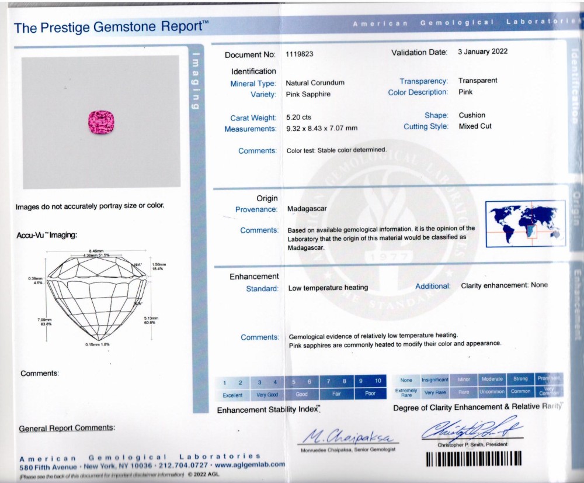Image resolution: width=584 pixels, height=483 pixels.
Task: Click the 'Excellent' stability rating cell
Action: [x=232, y=394]
